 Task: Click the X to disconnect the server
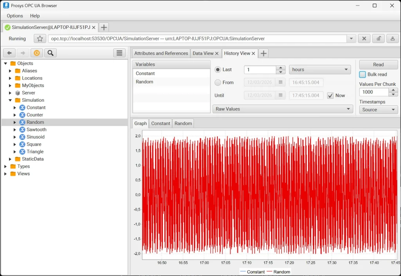point(364,38)
